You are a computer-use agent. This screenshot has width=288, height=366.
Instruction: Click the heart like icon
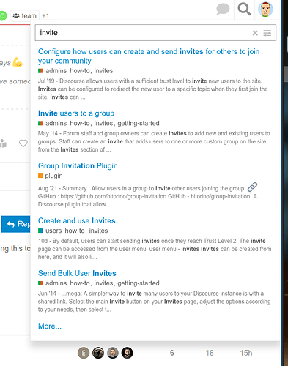point(23,143)
